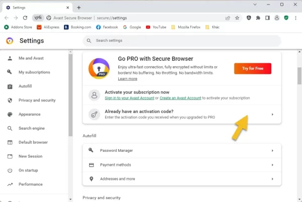
Task: Click the Search settings field
Action: click(182, 41)
